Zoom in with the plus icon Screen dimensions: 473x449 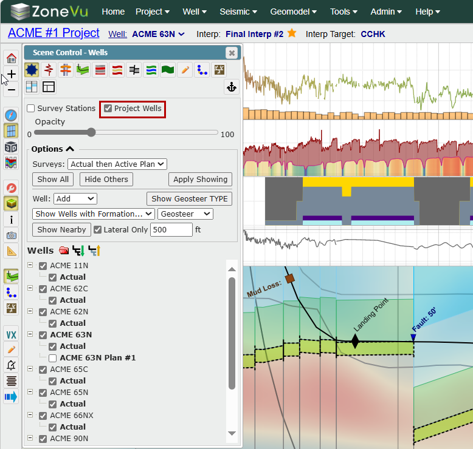[12, 74]
